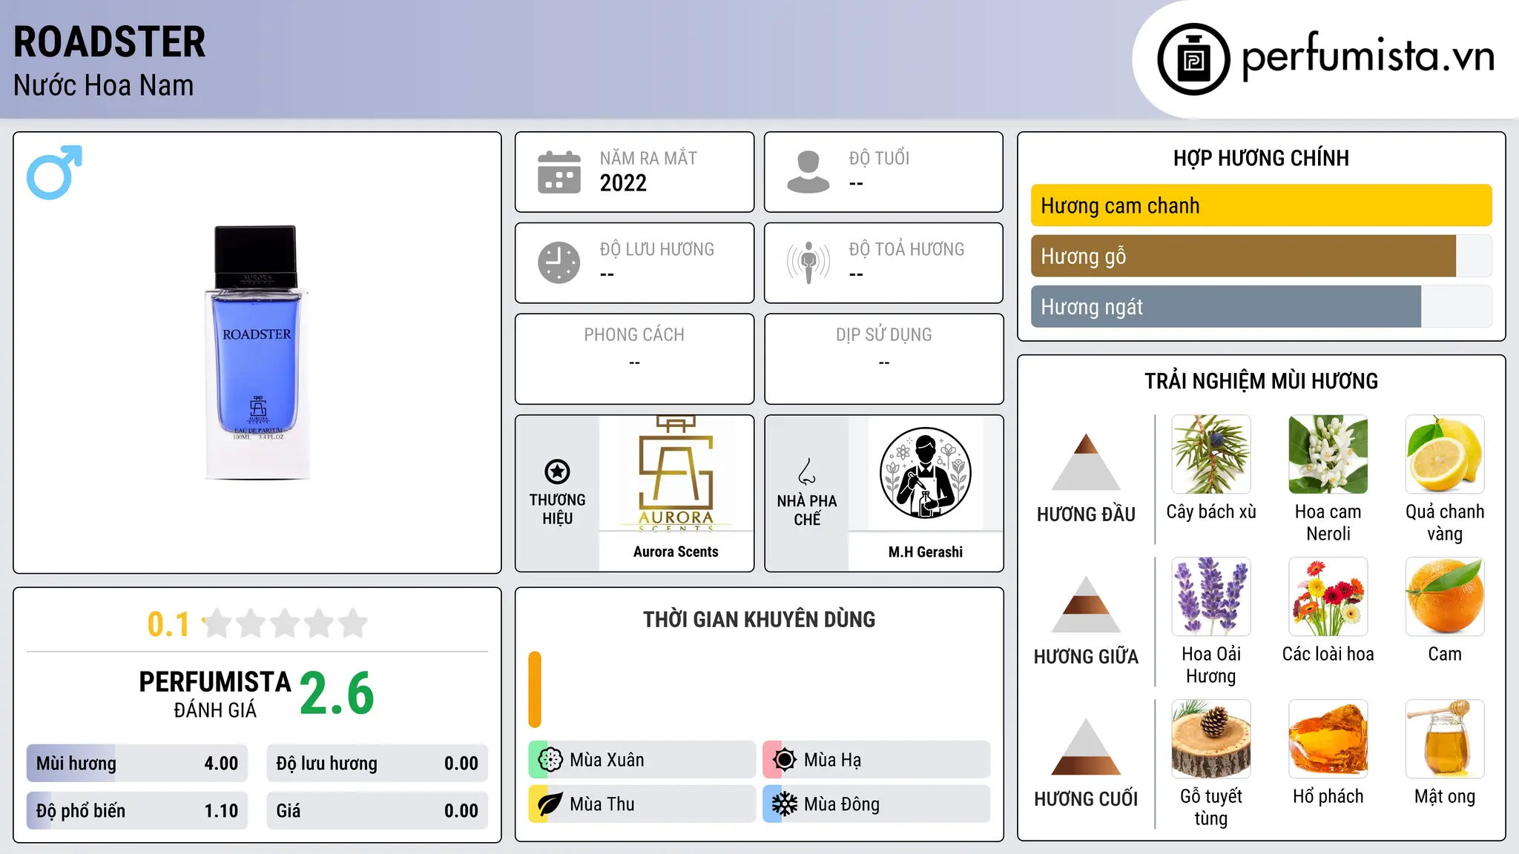Select the Quả chanh vàng note image
The width and height of the screenshot is (1519, 854).
pyautogui.click(x=1445, y=454)
